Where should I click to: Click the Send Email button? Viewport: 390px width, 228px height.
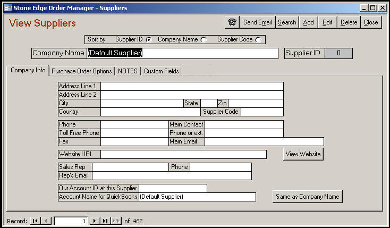click(x=257, y=22)
